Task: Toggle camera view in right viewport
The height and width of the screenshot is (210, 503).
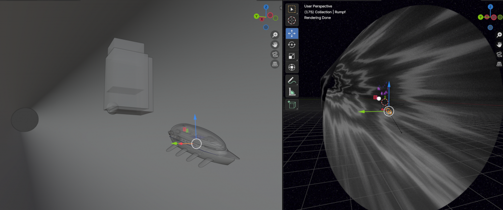Action: pyautogui.click(x=500, y=54)
